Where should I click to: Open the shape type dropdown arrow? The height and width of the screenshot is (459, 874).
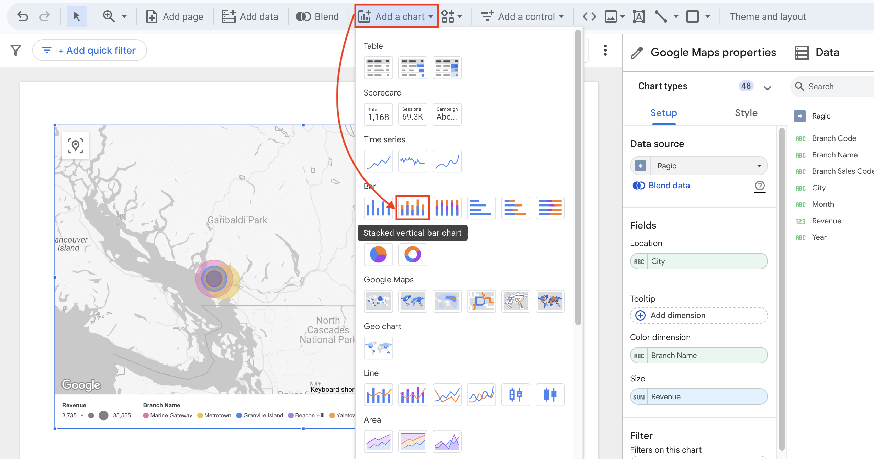tap(708, 16)
